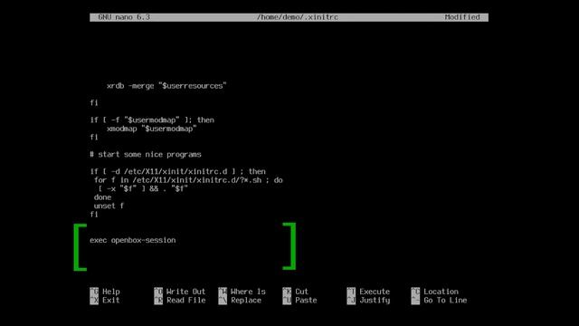Viewport: 579px width, 326px height.
Task: Click the 'if [ -d /etc/X11/xinit/xinitrc.d ]' line
Action: tap(177, 171)
